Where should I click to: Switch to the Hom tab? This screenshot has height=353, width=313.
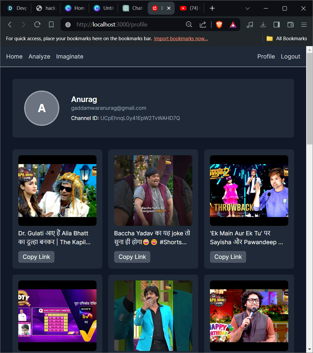[75, 8]
